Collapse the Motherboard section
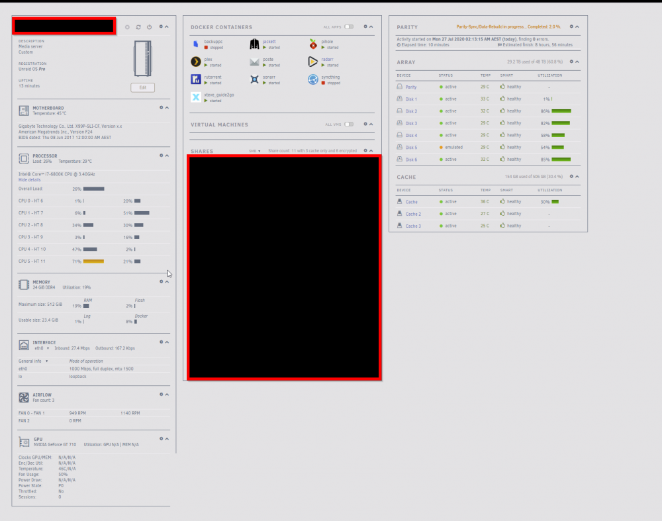Viewport: 662px width, 521px height. pos(167,108)
